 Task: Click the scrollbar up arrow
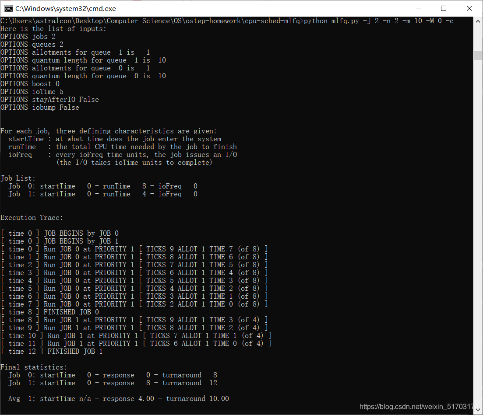[478, 21]
